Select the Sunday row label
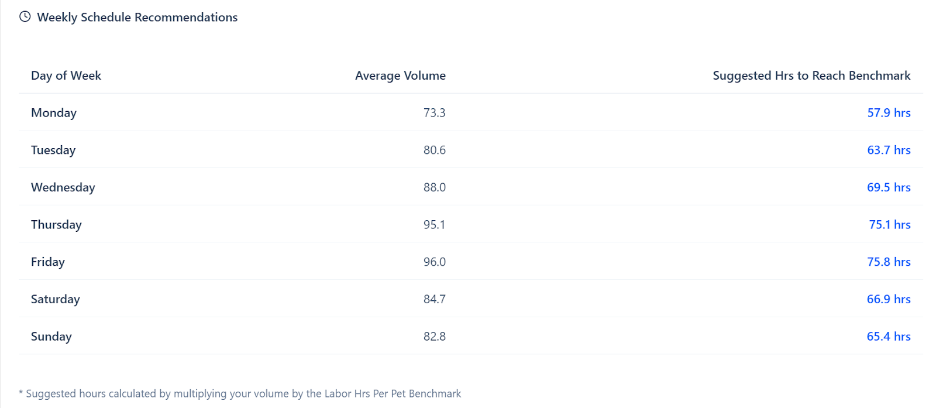Viewport: 936px width, 408px height. tap(51, 337)
